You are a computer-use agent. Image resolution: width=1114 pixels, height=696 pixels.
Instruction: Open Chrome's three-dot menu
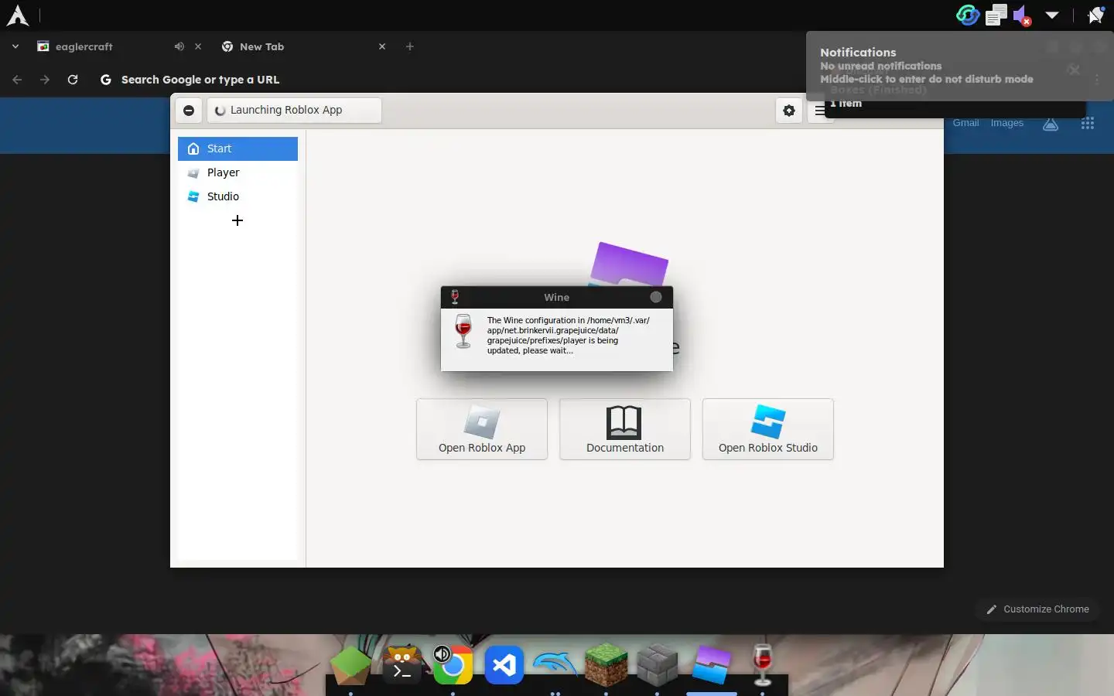pos(1097,80)
